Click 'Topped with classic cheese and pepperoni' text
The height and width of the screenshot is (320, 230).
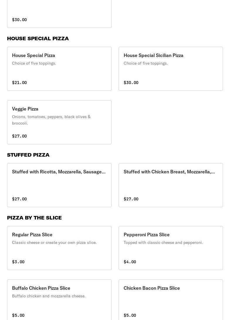163,242
